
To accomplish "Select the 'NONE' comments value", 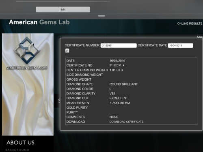I will (114, 117).
